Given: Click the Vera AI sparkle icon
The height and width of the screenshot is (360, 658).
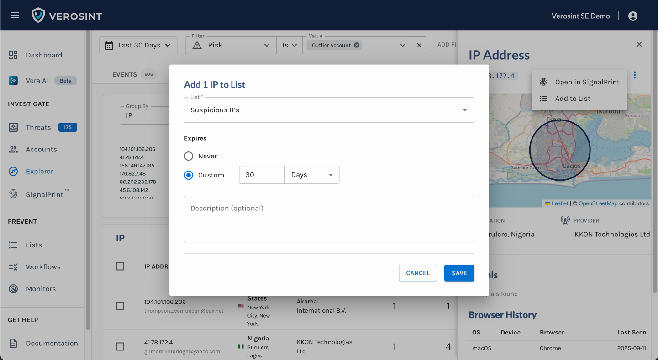Looking at the screenshot, I should (x=13, y=81).
